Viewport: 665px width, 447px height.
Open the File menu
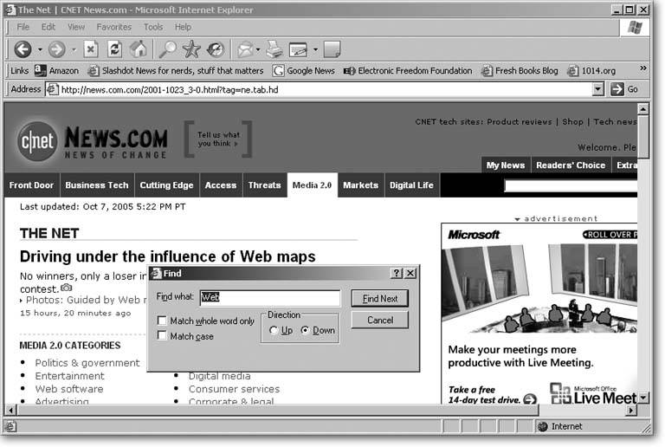pyautogui.click(x=23, y=27)
